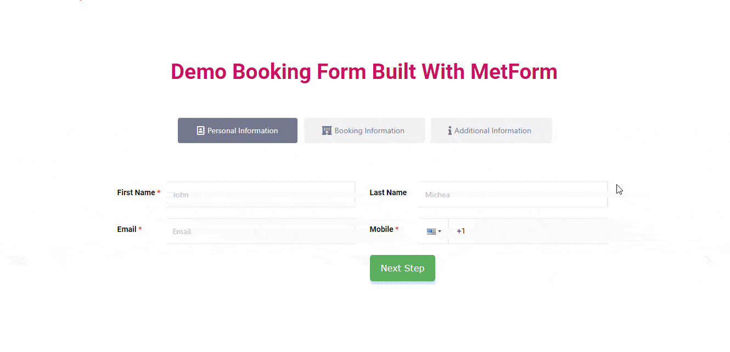Click into the Email input field
The width and height of the screenshot is (730, 352).
pos(261,231)
